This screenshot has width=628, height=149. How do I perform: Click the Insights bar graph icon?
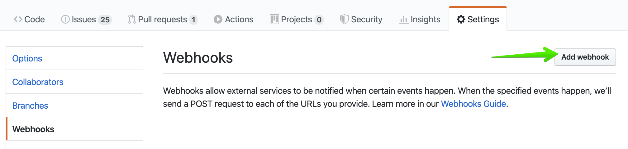coord(403,19)
